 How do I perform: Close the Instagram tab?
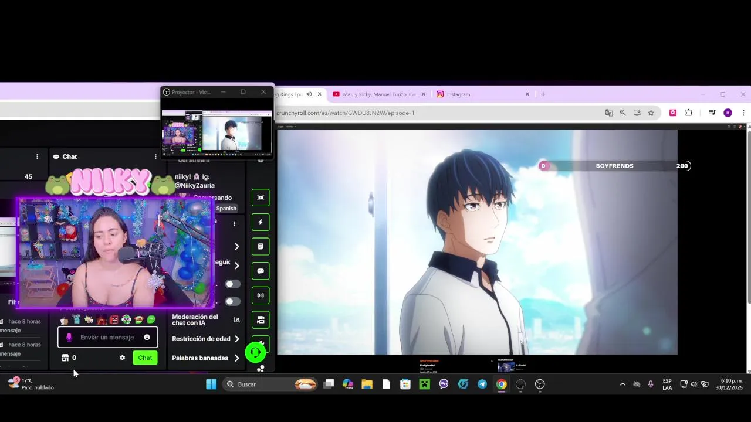click(527, 94)
